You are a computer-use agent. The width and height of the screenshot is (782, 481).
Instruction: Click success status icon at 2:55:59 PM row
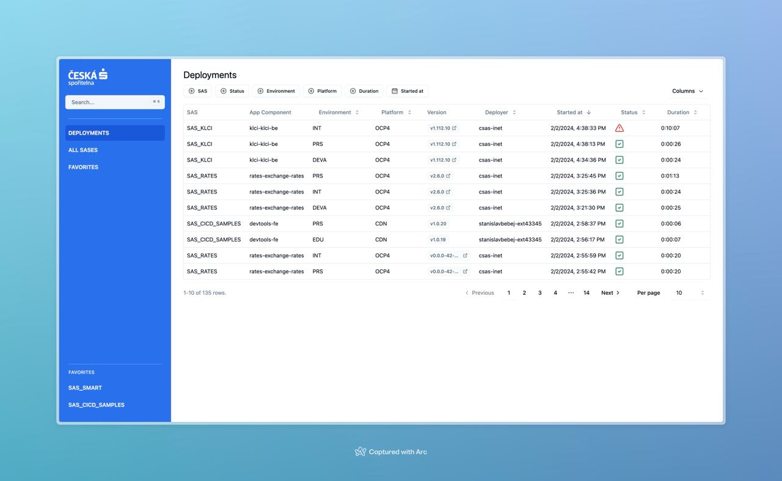coord(619,255)
